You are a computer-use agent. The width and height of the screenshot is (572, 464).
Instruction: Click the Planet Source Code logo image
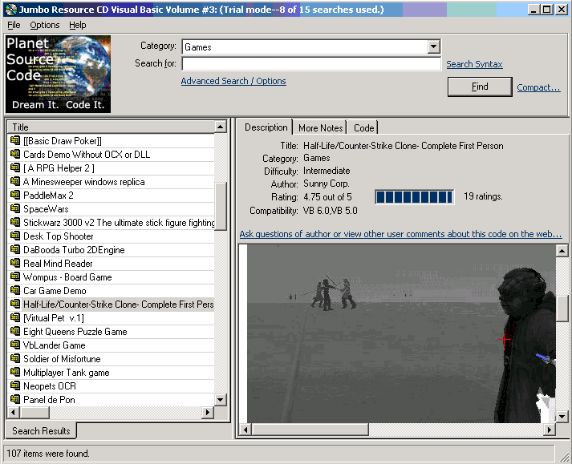tap(58, 74)
